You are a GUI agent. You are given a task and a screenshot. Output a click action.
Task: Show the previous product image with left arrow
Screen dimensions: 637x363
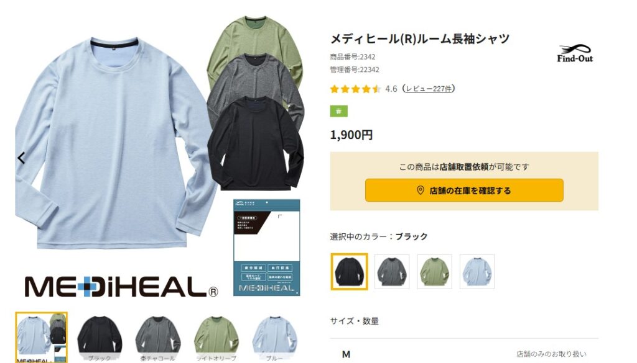point(22,158)
